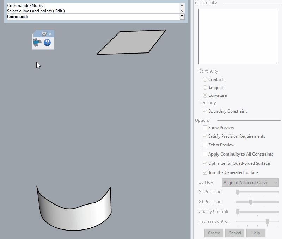Viewport: 282px width, 239px height.
Task: Select Contact continuity
Action: 205,79
